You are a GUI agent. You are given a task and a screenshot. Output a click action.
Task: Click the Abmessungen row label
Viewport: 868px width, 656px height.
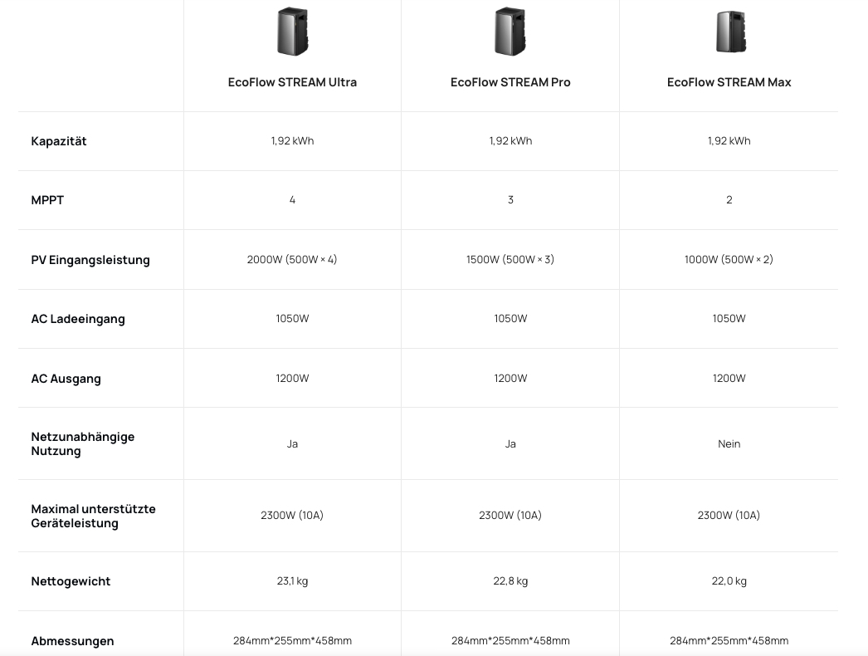[72, 641]
